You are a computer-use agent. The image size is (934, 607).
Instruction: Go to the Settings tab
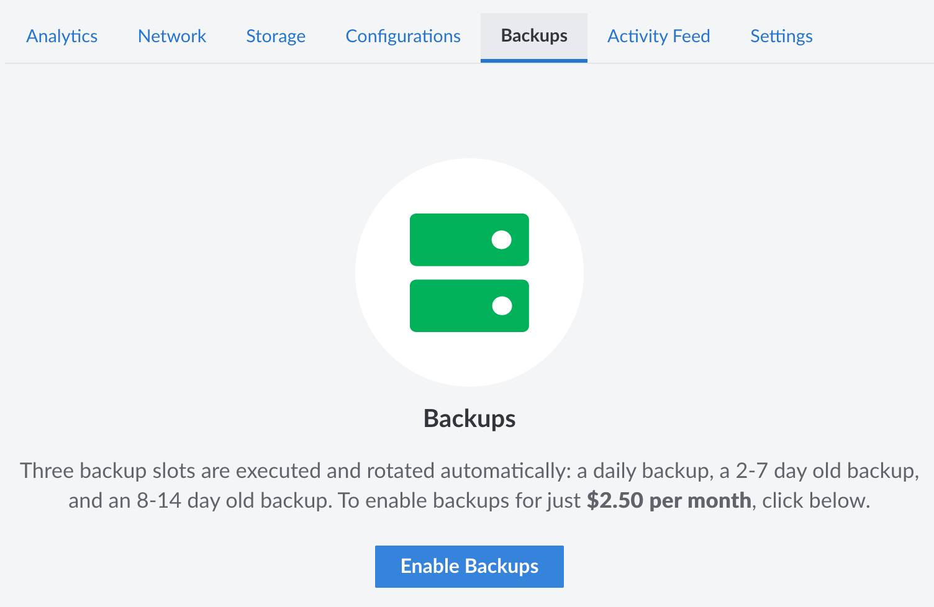click(x=781, y=36)
